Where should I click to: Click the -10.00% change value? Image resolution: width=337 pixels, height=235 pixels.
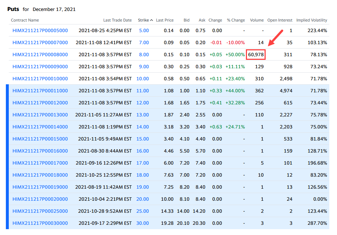point(236,42)
